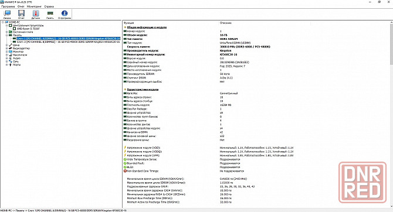Collapse the Центральные процессоры node
Viewport: 393px width, 212px height.
point(7,26)
